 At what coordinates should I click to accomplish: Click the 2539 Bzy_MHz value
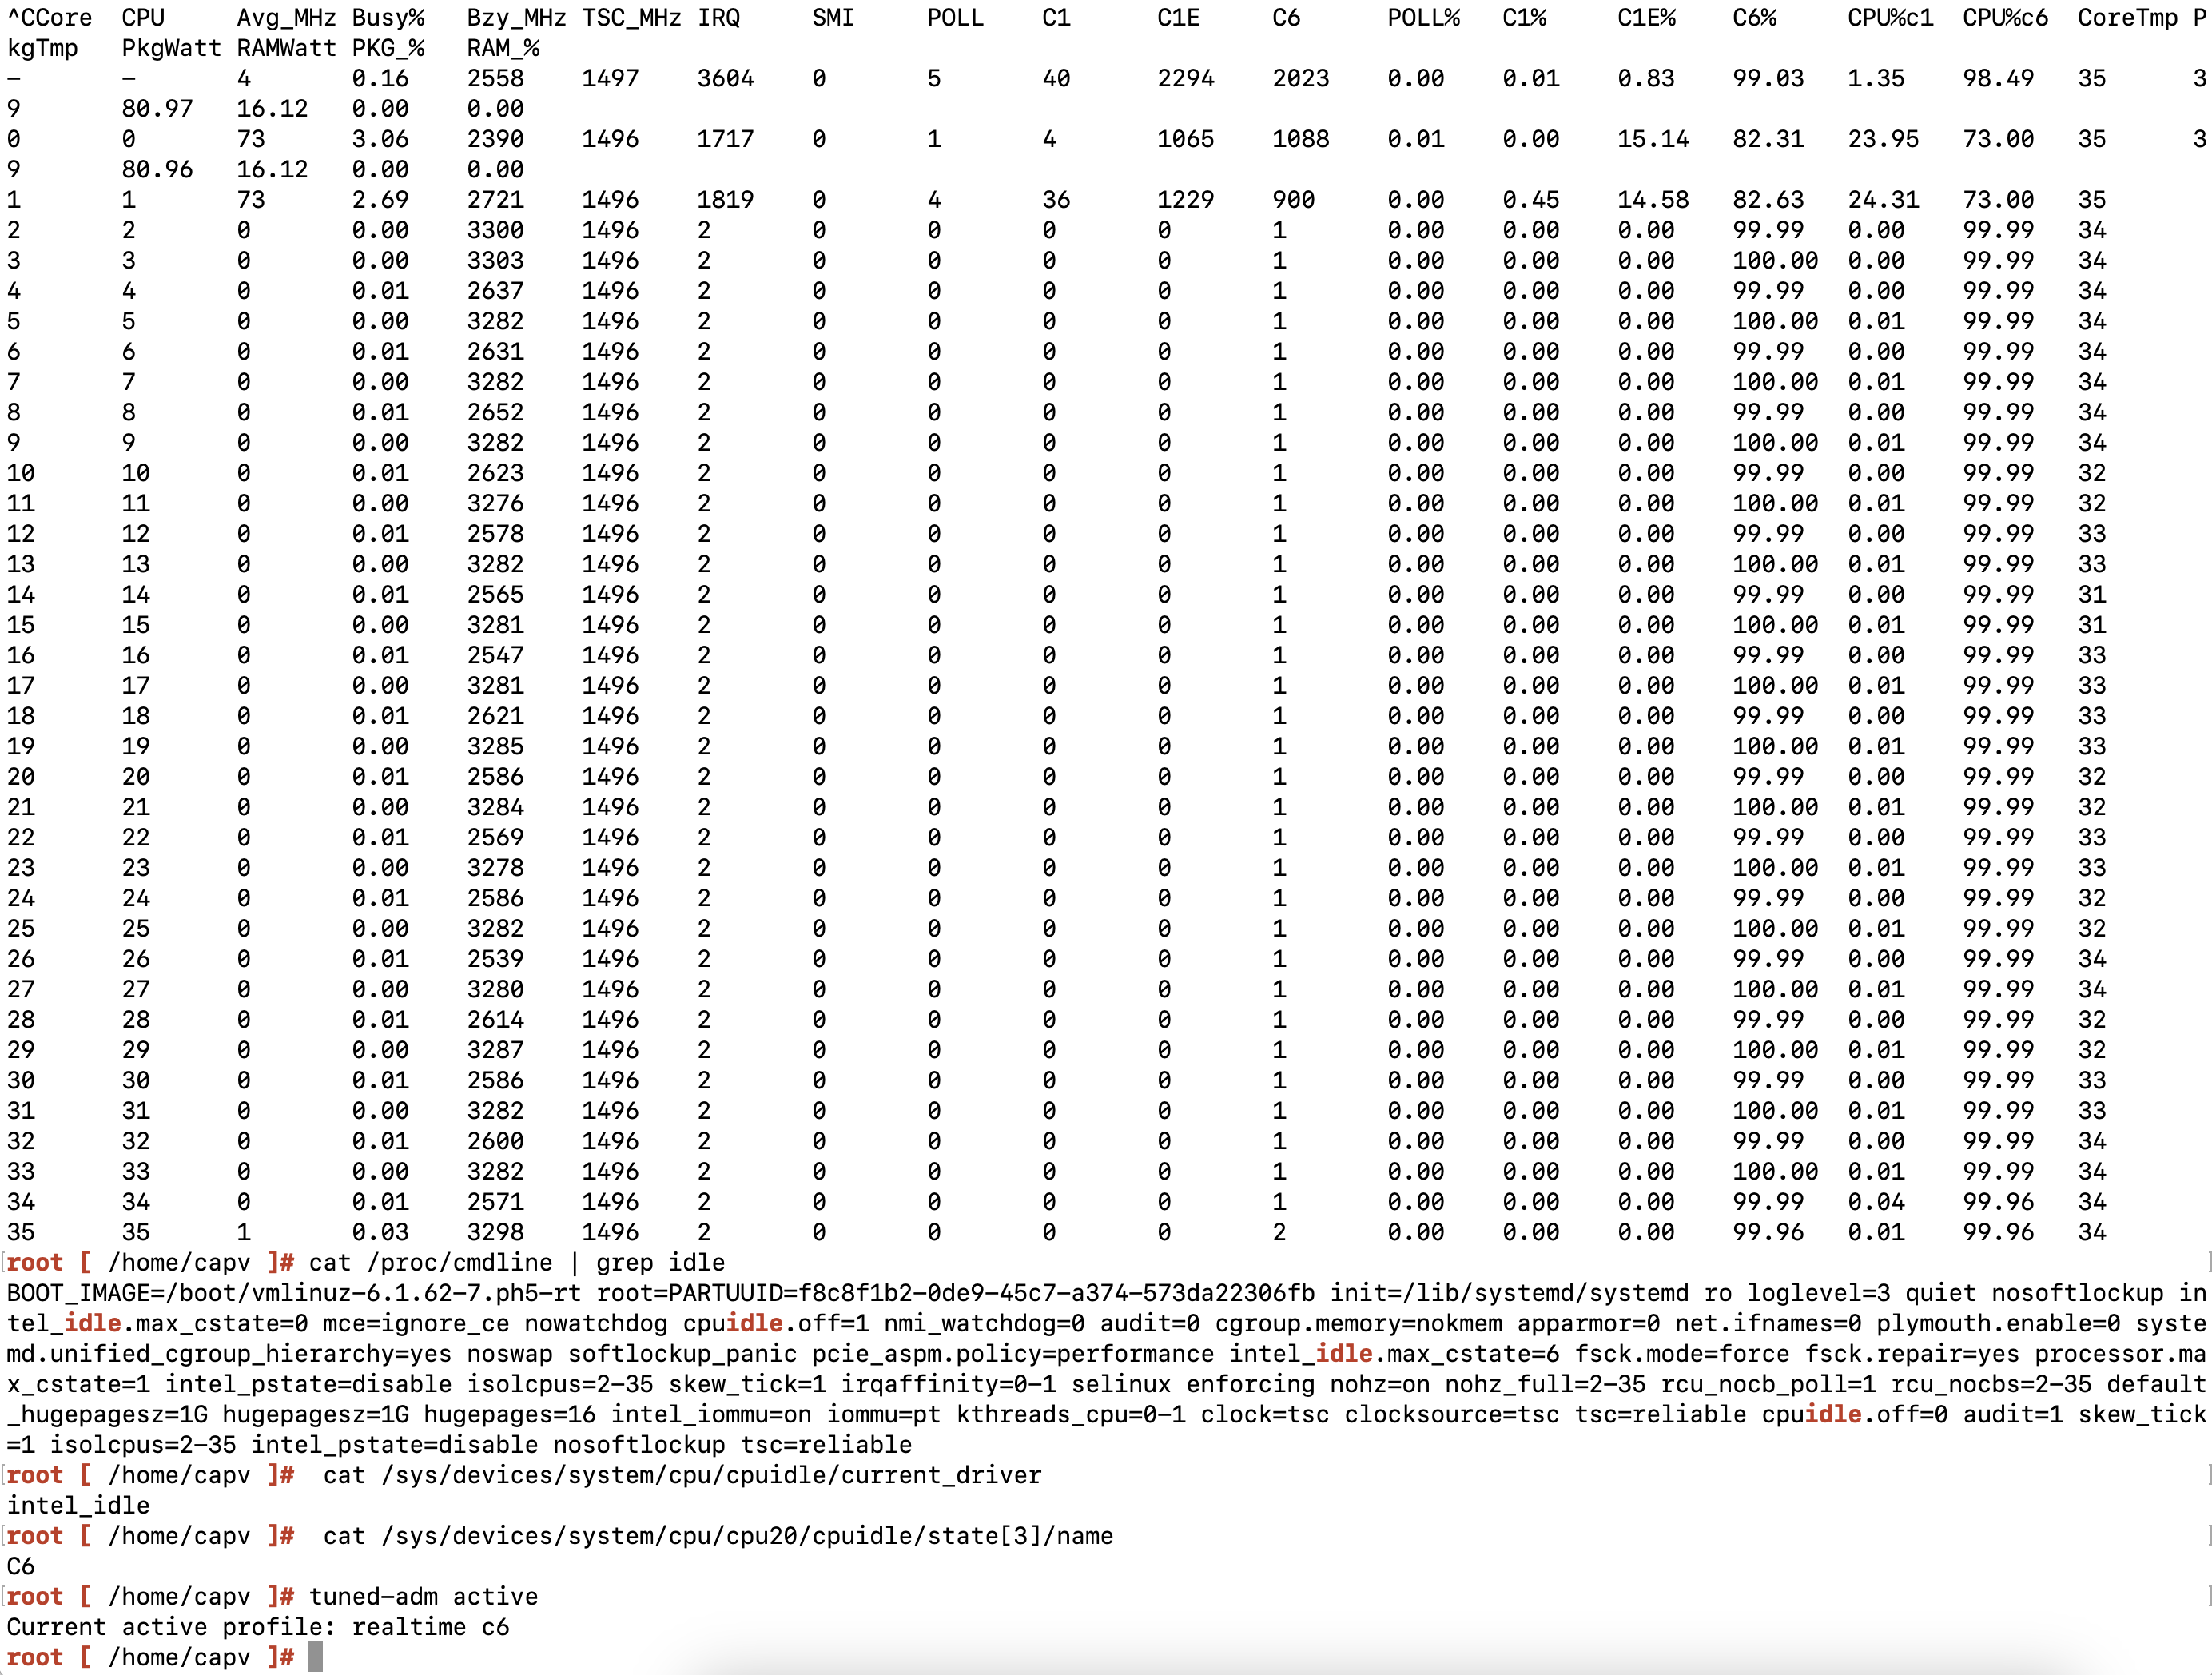point(495,959)
